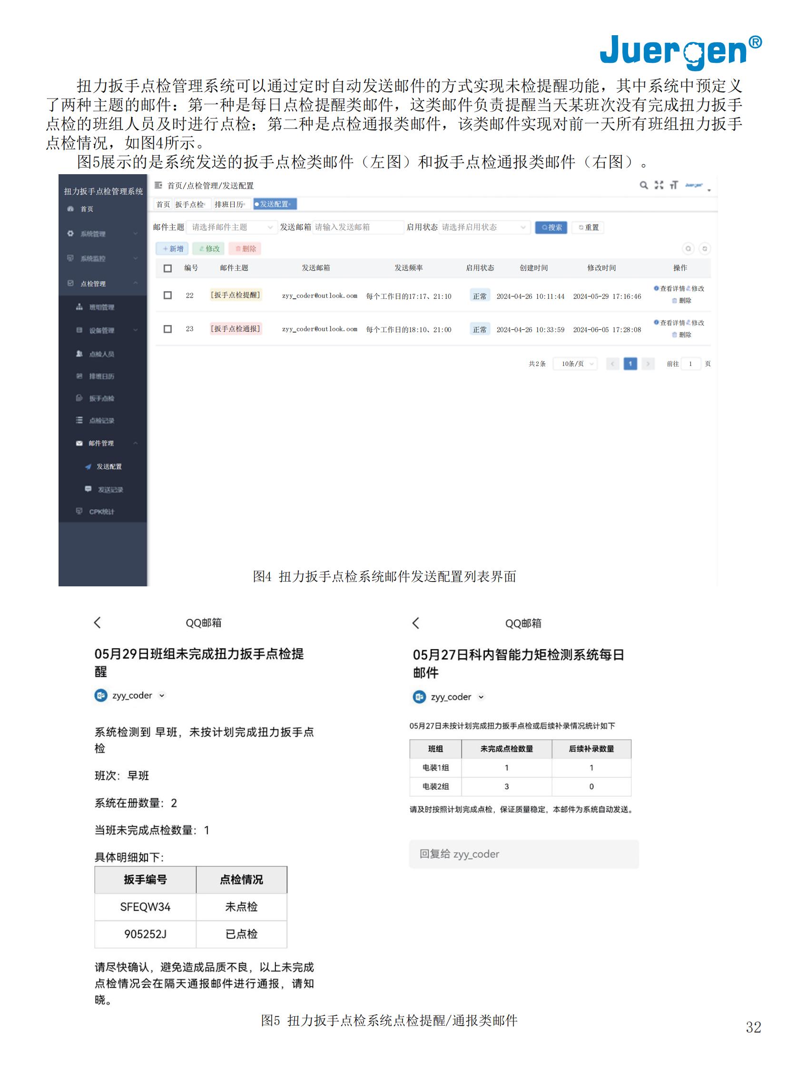Switch to the 扳手点检 tab
This screenshot has width=787, height=1068.
point(189,205)
